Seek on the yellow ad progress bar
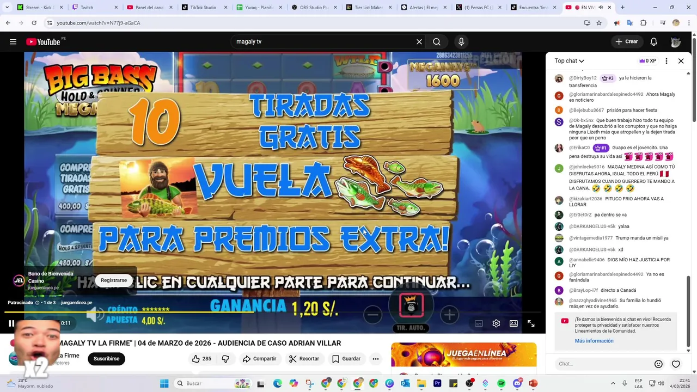Image resolution: width=697 pixels, height=392 pixels. pyautogui.click(x=273, y=312)
